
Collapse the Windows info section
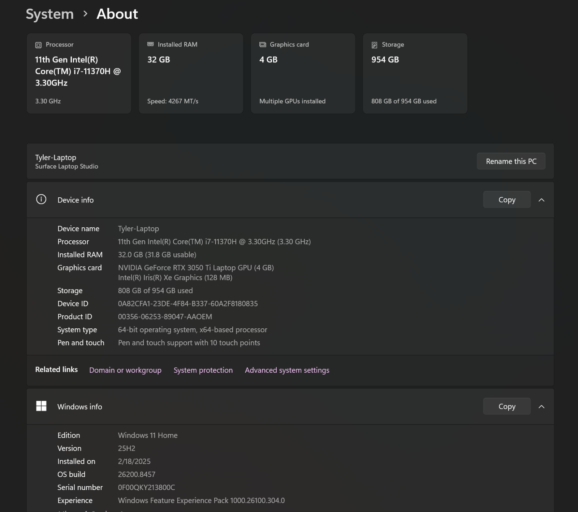point(542,407)
